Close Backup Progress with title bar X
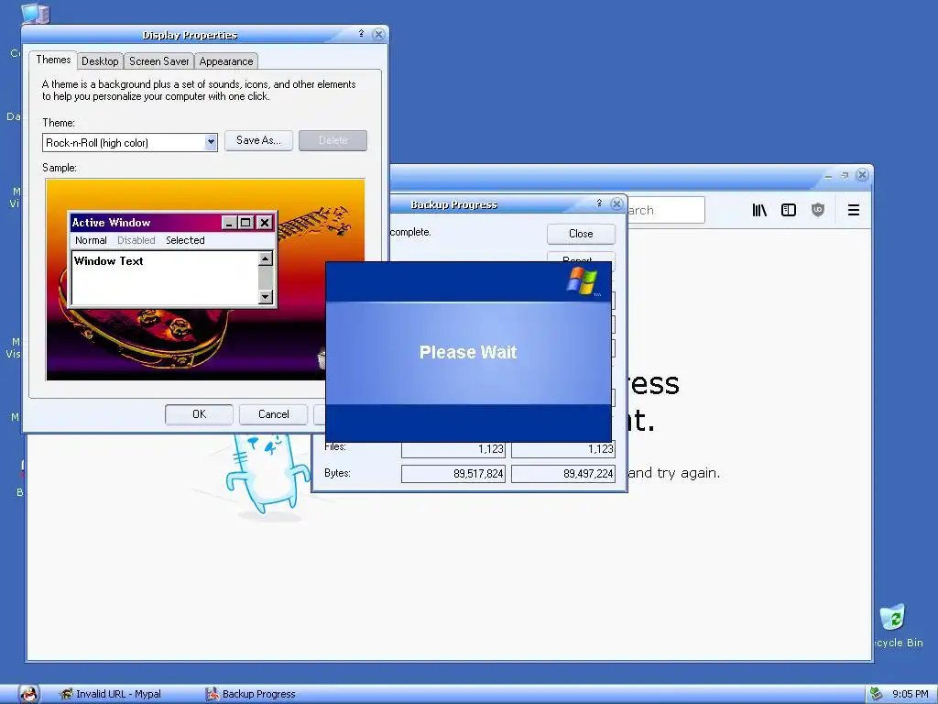Screen dimensions: 938x704 click(x=616, y=204)
